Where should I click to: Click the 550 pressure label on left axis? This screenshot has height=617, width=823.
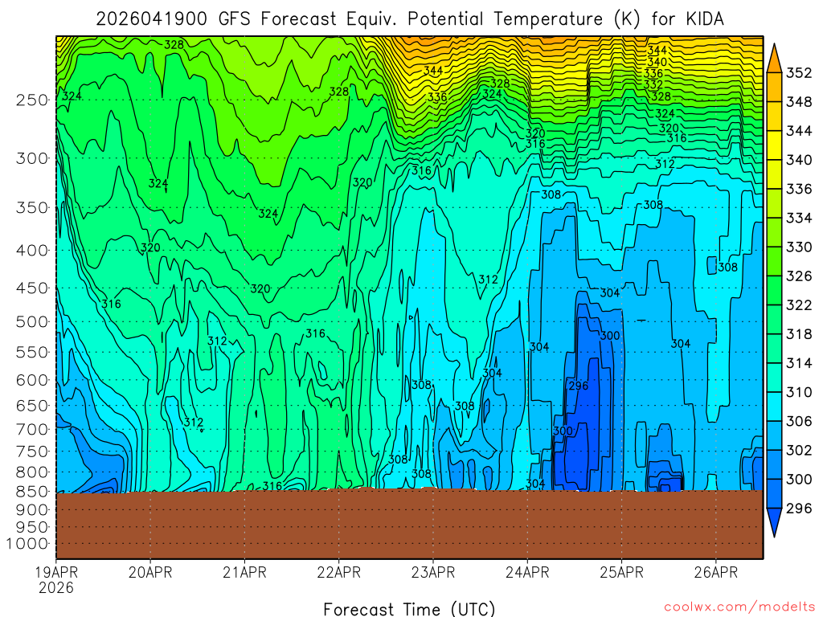click(32, 352)
